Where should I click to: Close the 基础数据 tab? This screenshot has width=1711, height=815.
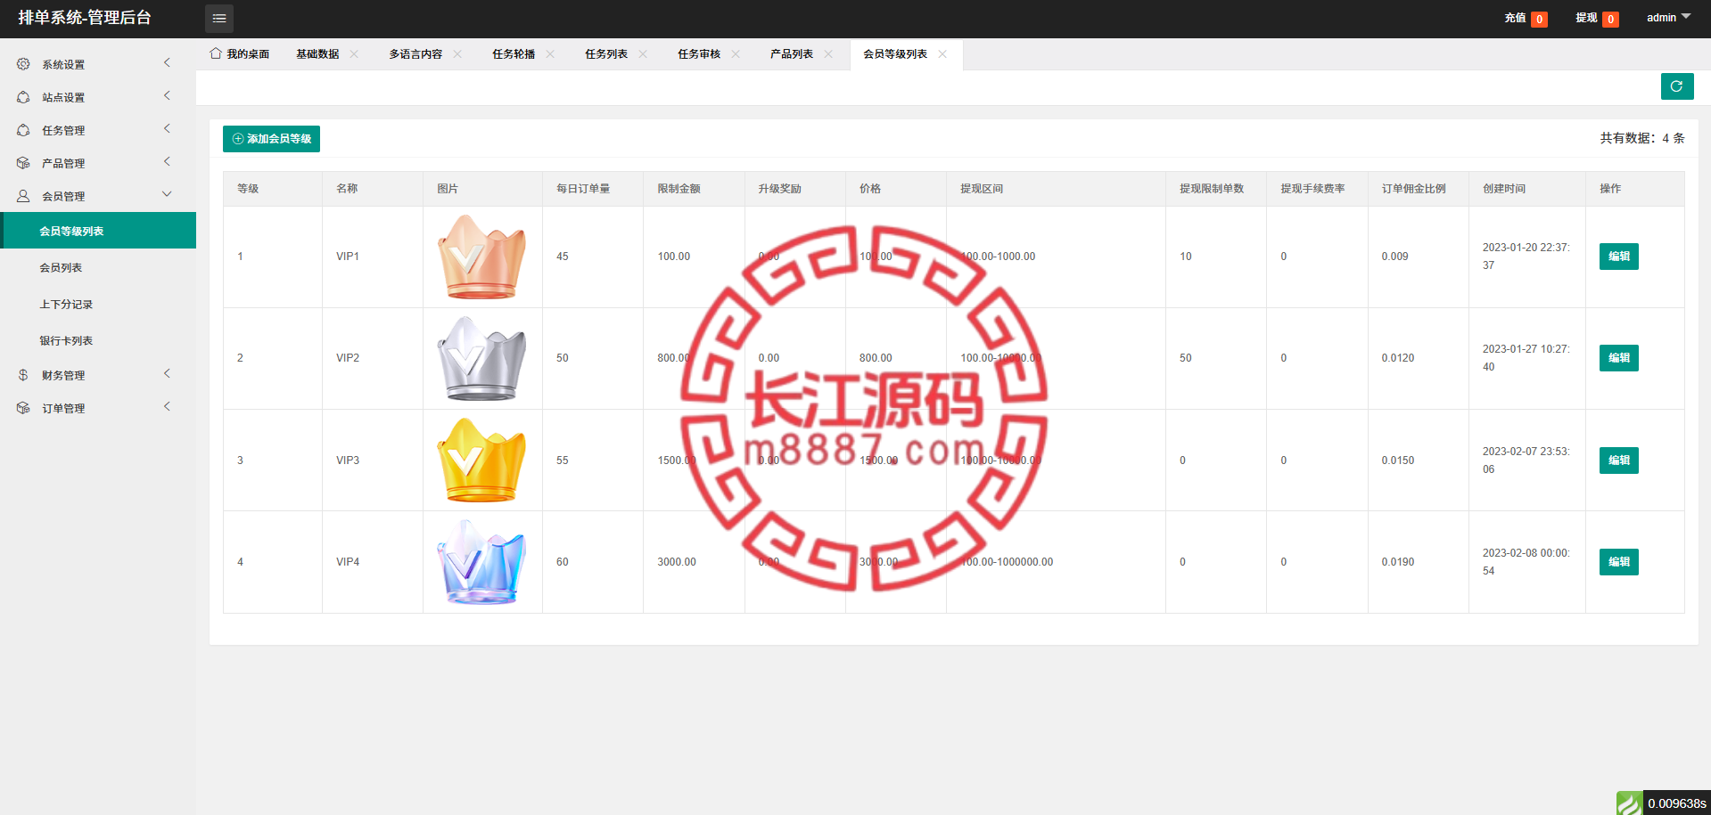tap(354, 54)
